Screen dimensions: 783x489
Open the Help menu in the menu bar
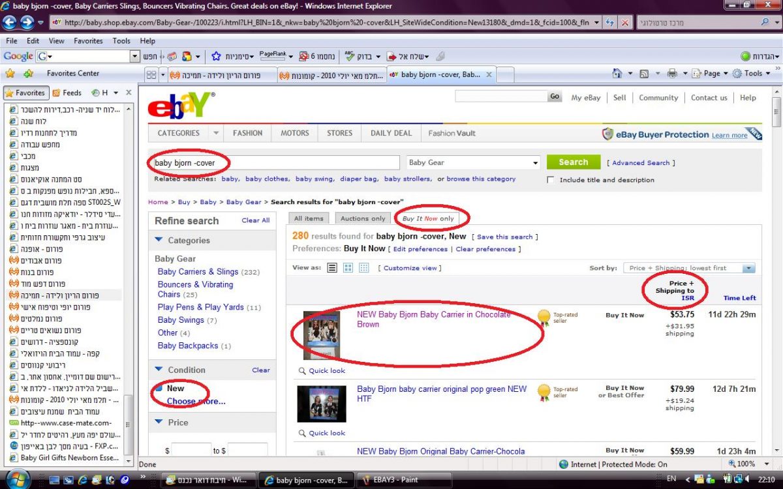[x=148, y=40]
